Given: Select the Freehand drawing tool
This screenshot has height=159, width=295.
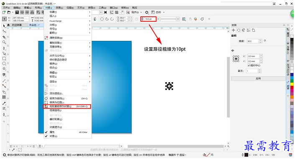Looking at the screenshot, I should 4,48.
